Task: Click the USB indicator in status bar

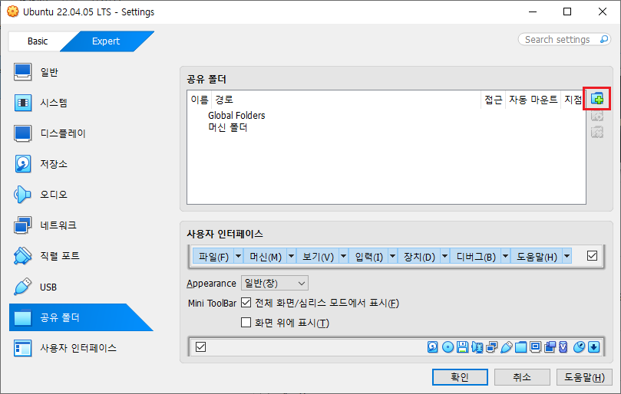Action: click(x=506, y=347)
